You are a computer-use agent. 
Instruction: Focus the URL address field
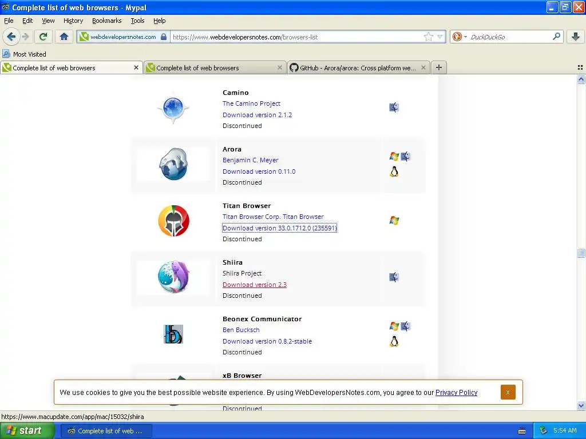[297, 37]
